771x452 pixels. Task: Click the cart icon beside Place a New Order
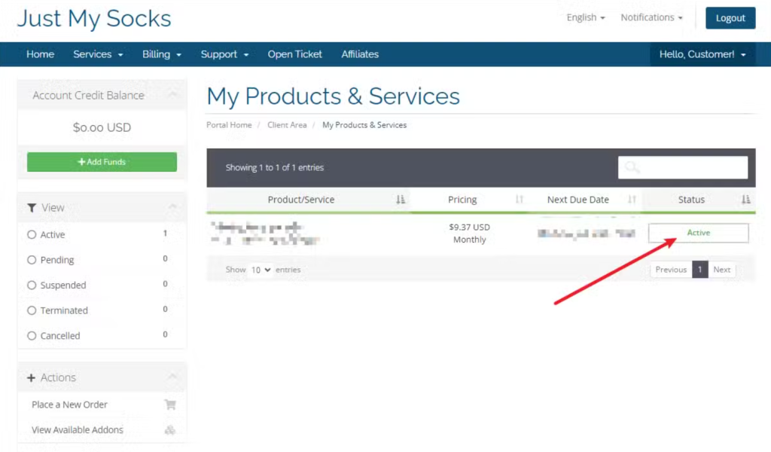[x=170, y=405]
